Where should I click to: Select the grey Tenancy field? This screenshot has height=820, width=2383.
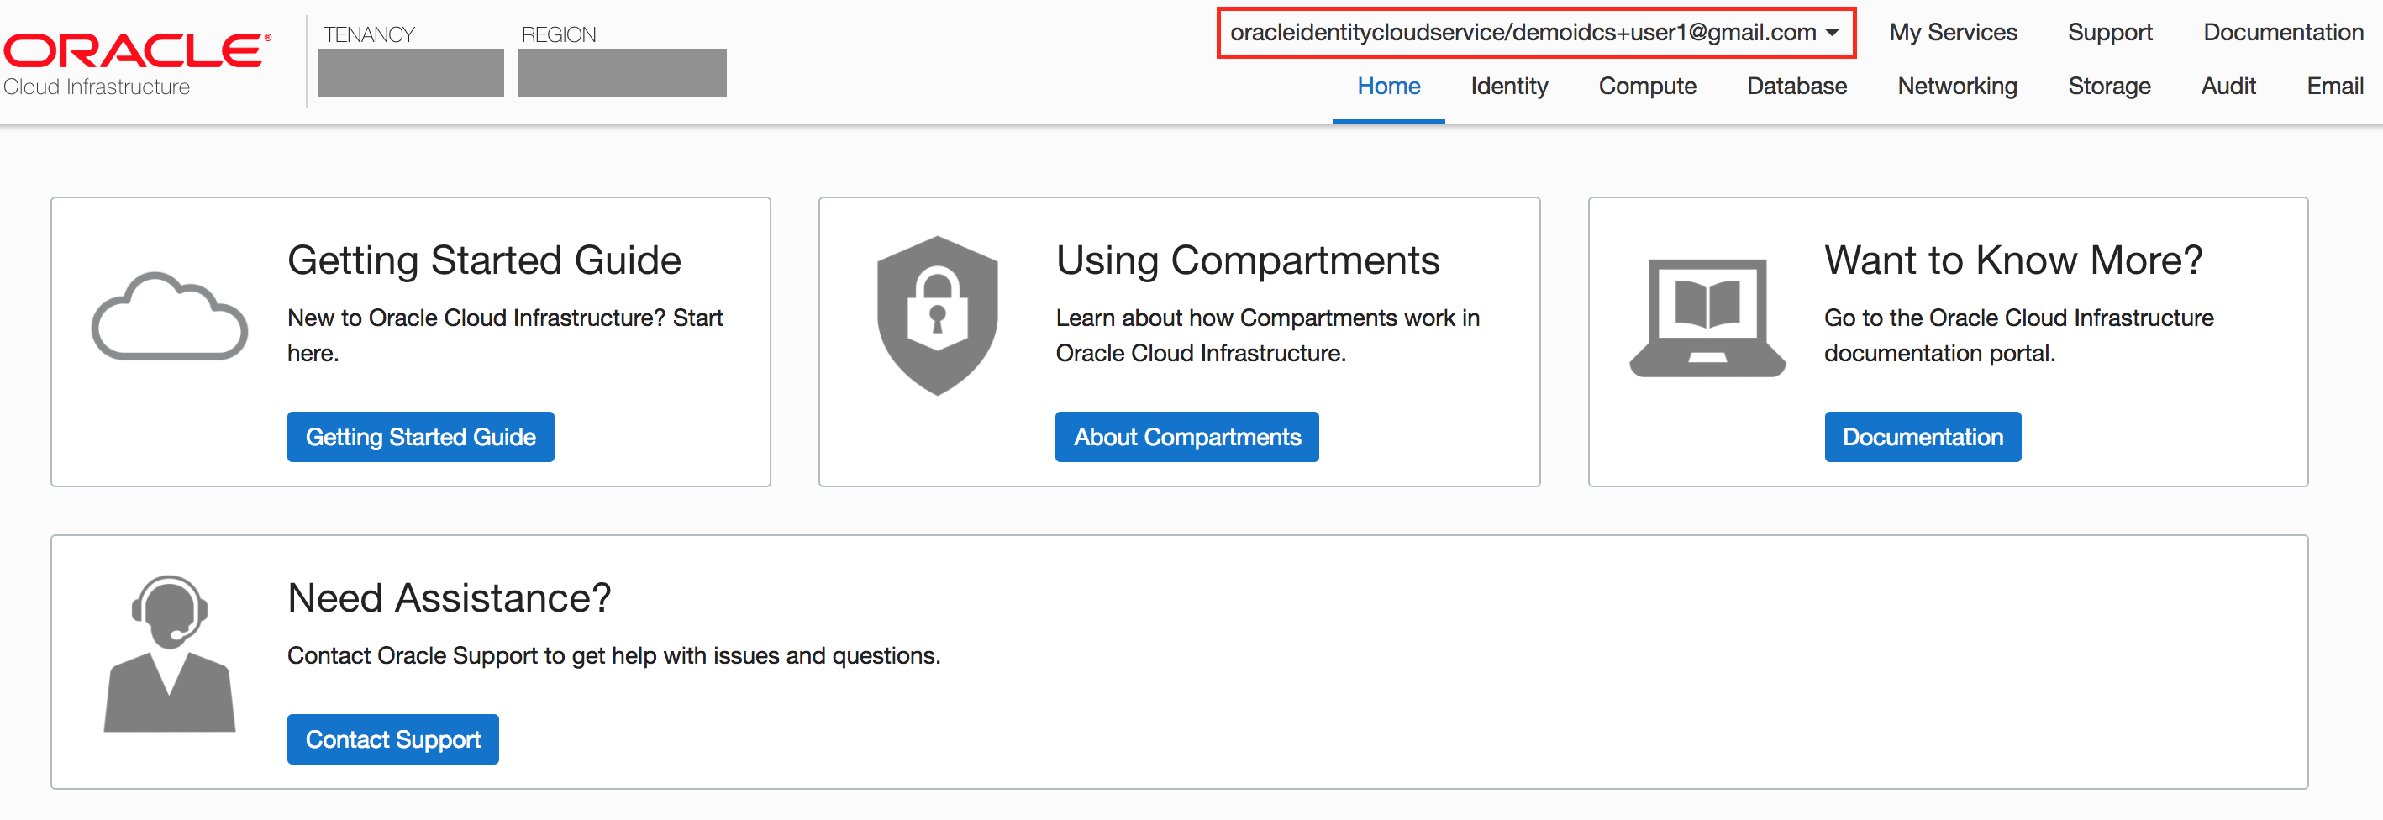[x=410, y=73]
